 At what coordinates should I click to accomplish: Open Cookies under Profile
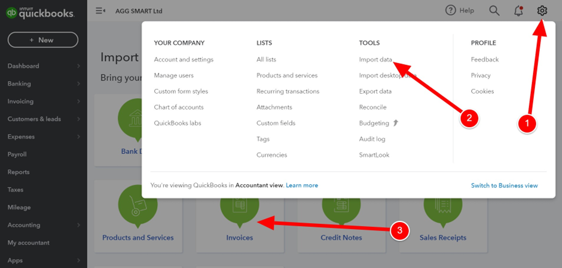click(x=482, y=91)
